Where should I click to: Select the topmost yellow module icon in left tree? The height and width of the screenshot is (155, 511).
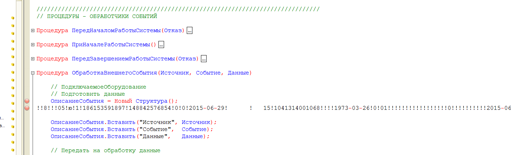12,17
